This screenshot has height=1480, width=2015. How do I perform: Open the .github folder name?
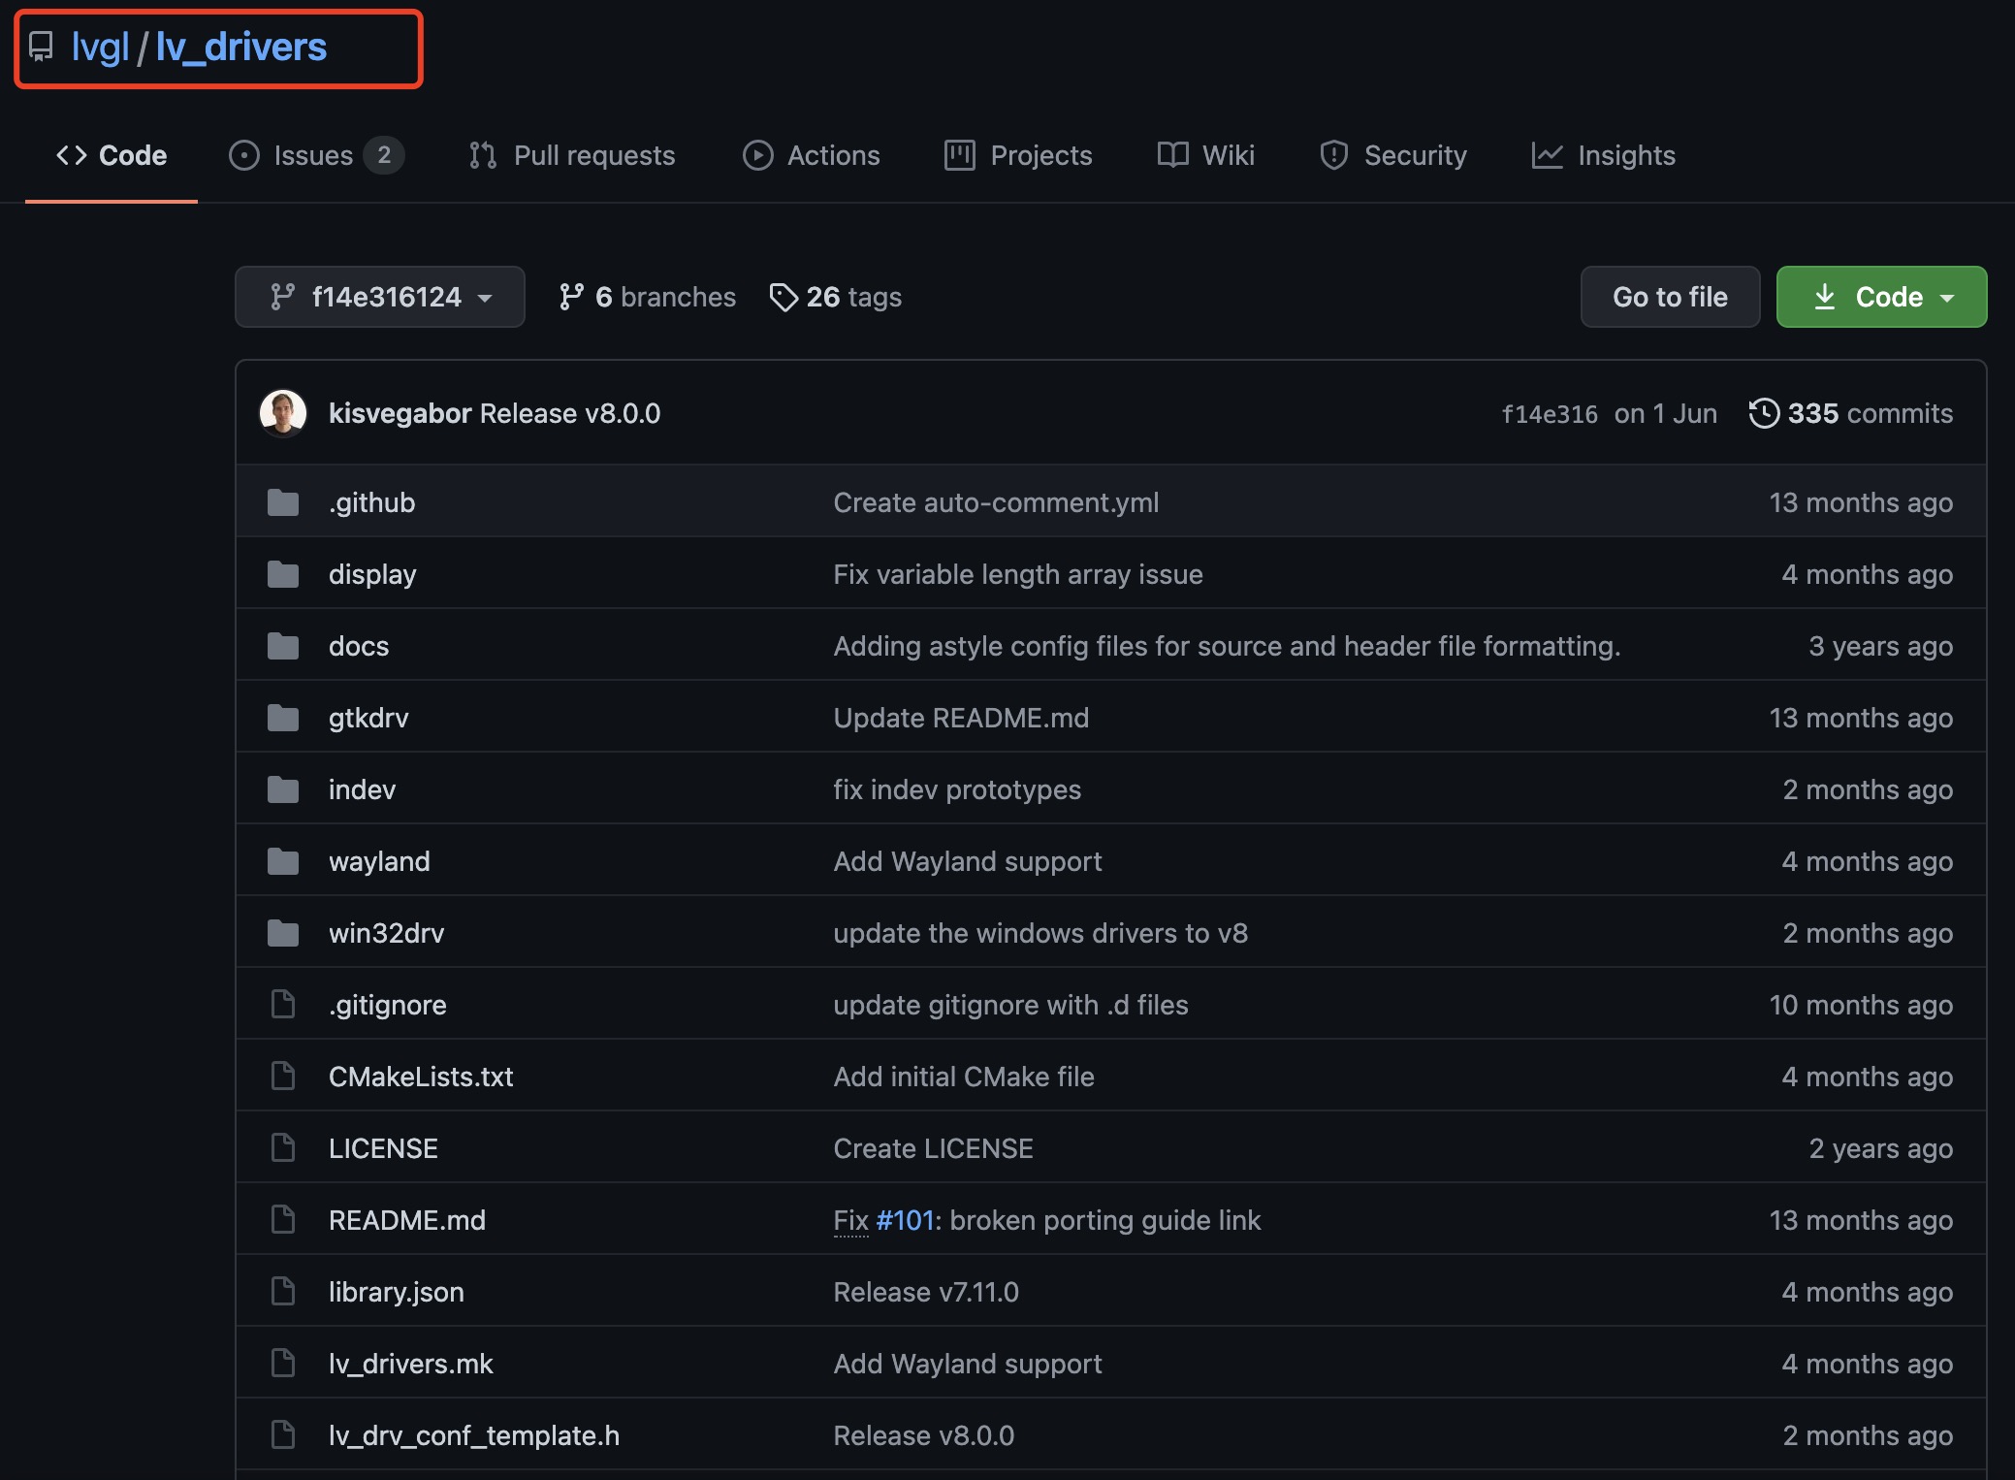[x=372, y=502]
